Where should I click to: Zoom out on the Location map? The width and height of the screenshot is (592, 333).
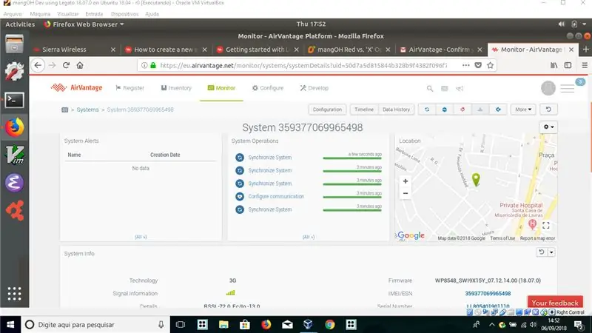point(405,193)
